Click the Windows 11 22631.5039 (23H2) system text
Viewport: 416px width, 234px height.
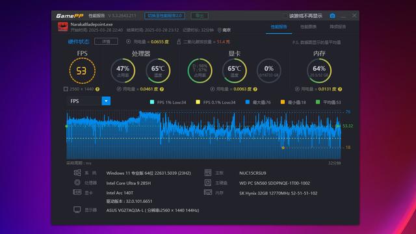click(149, 173)
